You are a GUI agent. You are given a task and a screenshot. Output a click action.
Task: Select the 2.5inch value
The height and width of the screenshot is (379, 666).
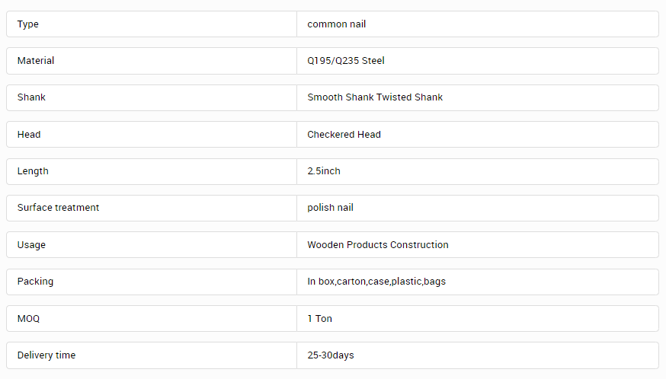324,171
